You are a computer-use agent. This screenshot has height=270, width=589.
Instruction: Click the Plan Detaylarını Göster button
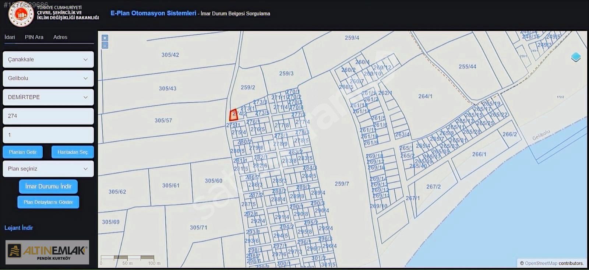pos(48,202)
